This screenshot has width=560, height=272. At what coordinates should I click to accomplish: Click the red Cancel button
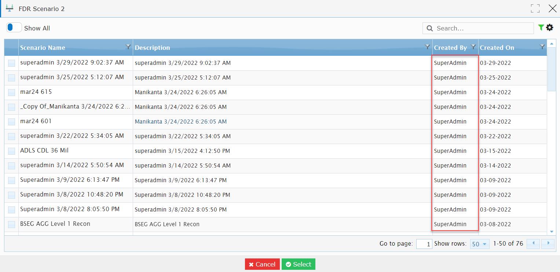(x=262, y=264)
